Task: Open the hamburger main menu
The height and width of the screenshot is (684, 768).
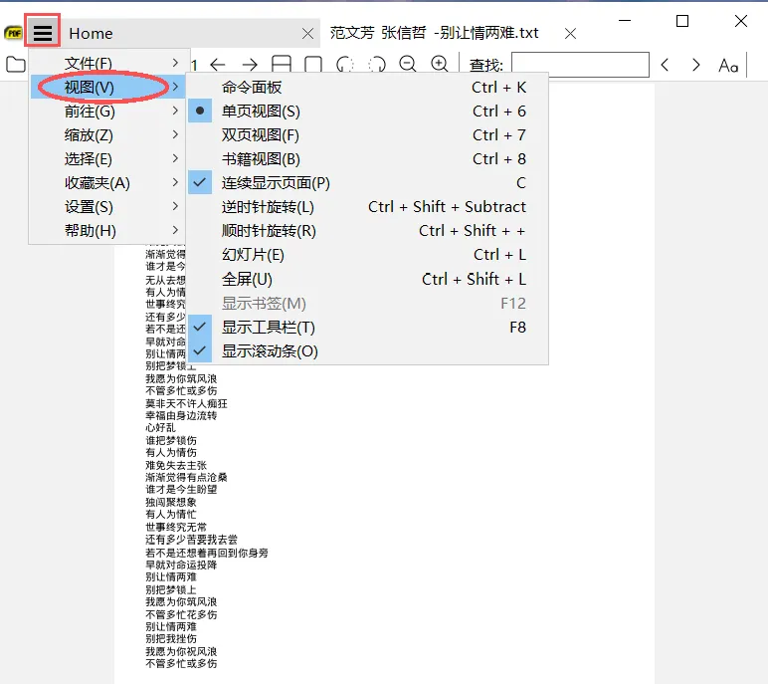Action: (x=43, y=33)
